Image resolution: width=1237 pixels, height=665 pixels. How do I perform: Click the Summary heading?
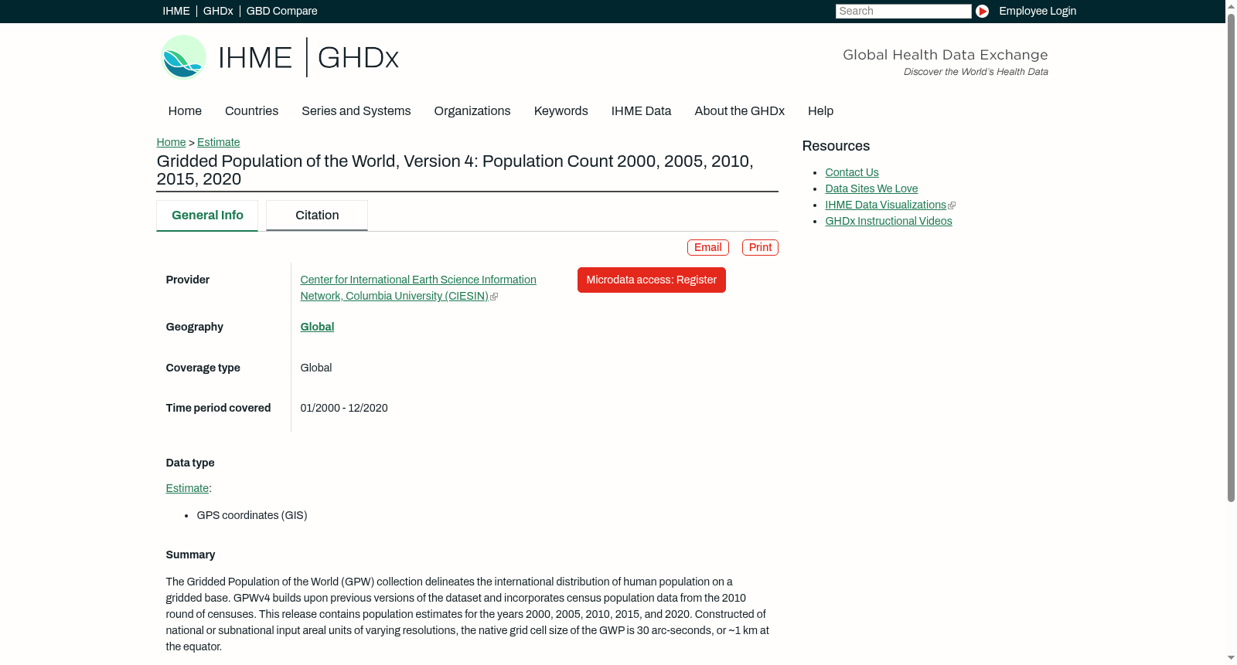tap(190, 555)
